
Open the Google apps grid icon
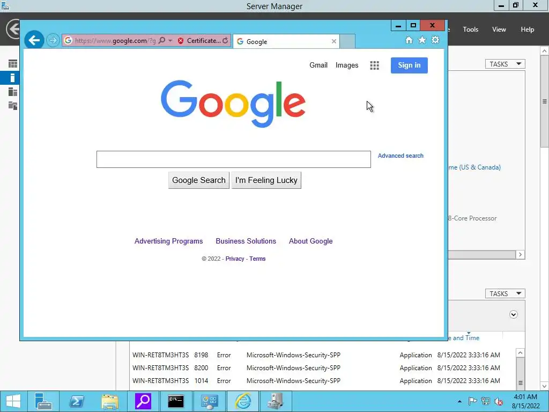click(x=375, y=65)
